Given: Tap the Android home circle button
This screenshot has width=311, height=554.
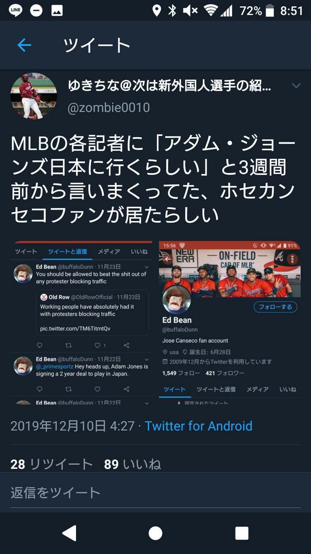Looking at the screenshot, I should [155, 533].
